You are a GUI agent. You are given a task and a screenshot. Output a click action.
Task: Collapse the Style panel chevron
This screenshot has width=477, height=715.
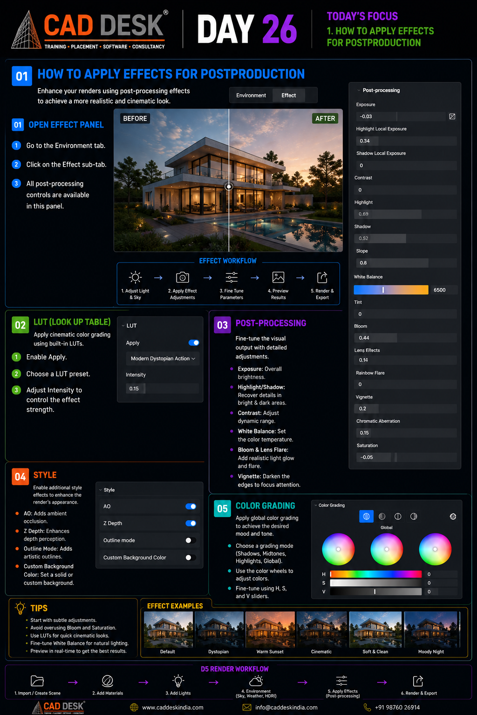pyautogui.click(x=100, y=490)
